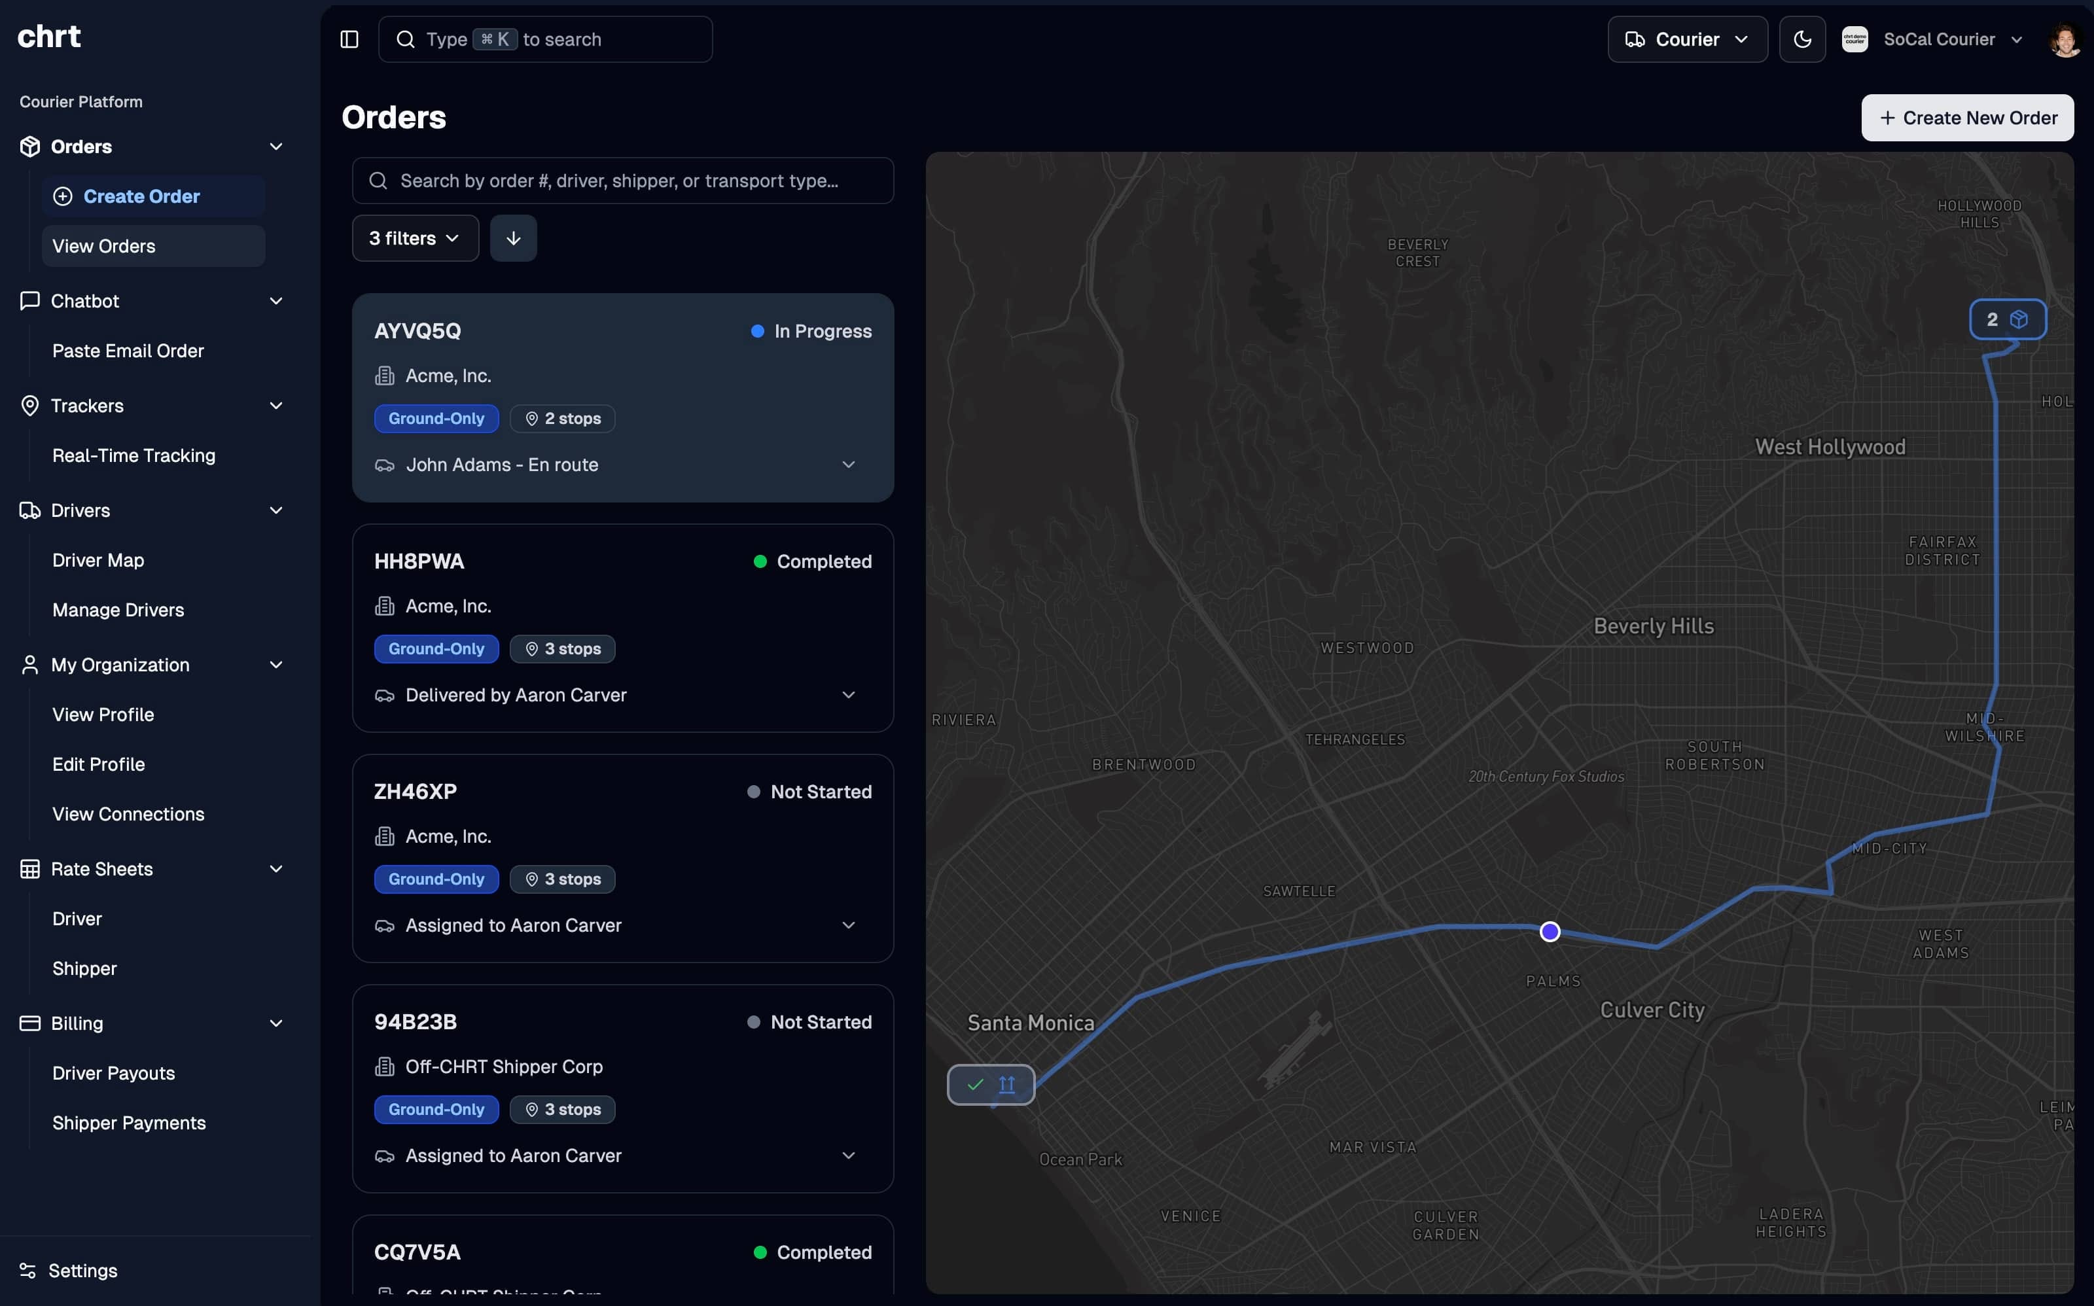Toggle dark mode moon icon

(1802, 40)
